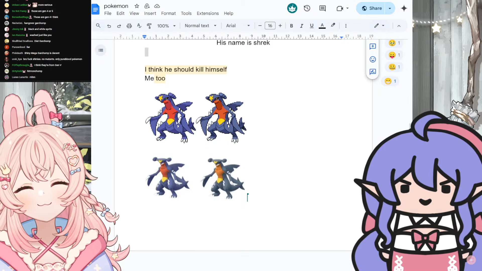Viewport: 482px width, 271px height.
Task: Activate the paint format roller
Action: coord(149,26)
